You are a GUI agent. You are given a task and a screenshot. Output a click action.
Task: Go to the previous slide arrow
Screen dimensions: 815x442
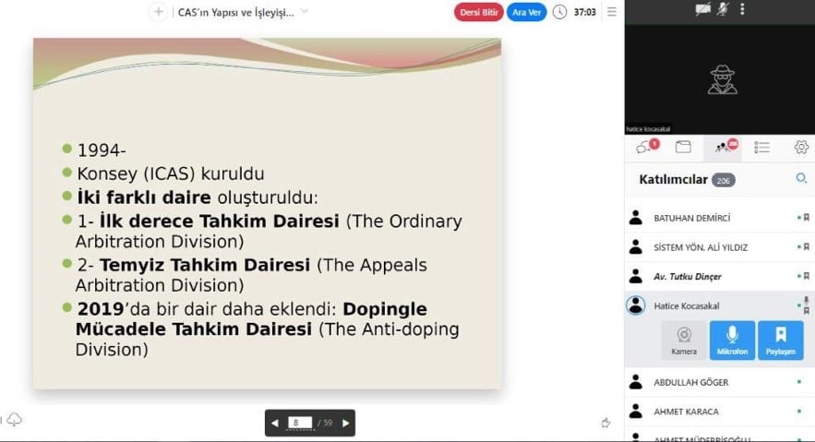pyautogui.click(x=274, y=424)
